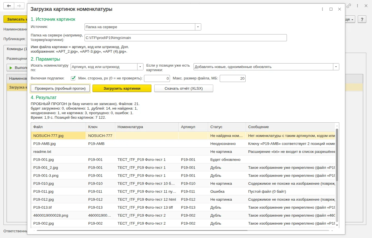Click the green play Выполнить icon
The height and width of the screenshot is (238, 372).
click(x=11, y=68)
